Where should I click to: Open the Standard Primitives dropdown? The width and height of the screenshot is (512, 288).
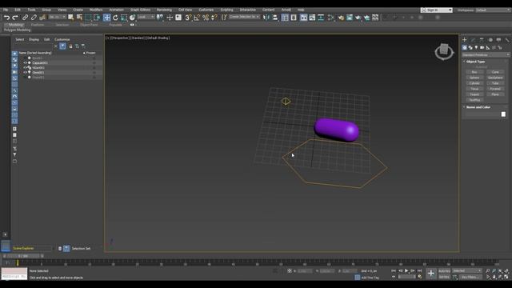(x=486, y=55)
